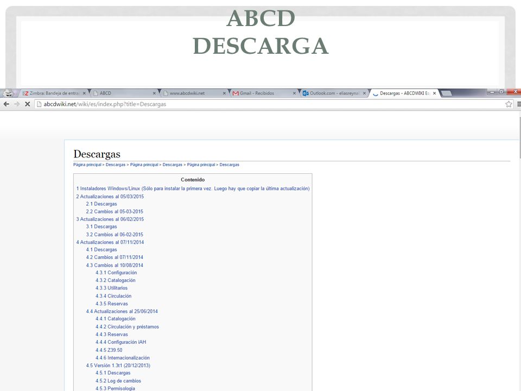This screenshot has width=521, height=391.
Task: Close the www.abcdwiki.net tab
Action: coord(224,93)
